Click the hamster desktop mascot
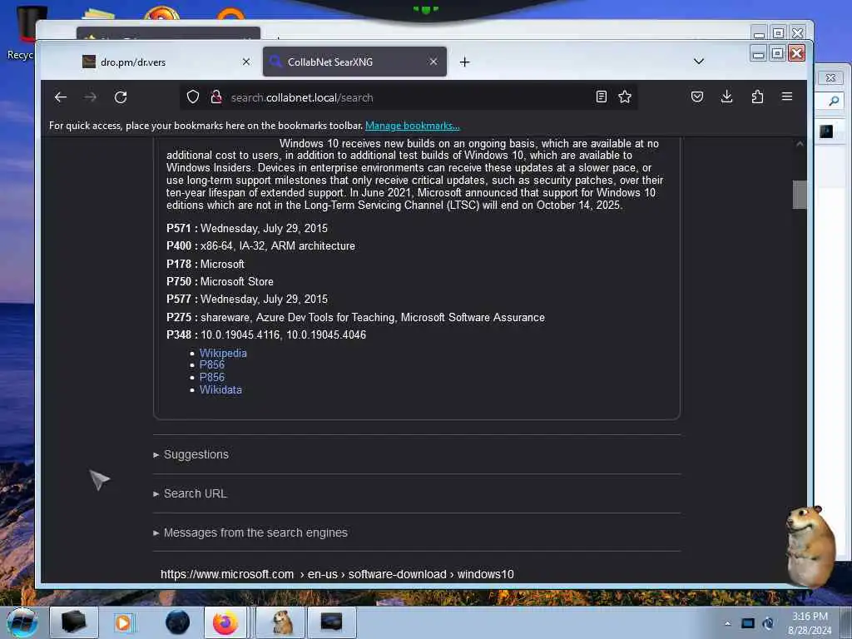This screenshot has width=852, height=639. pos(810,547)
